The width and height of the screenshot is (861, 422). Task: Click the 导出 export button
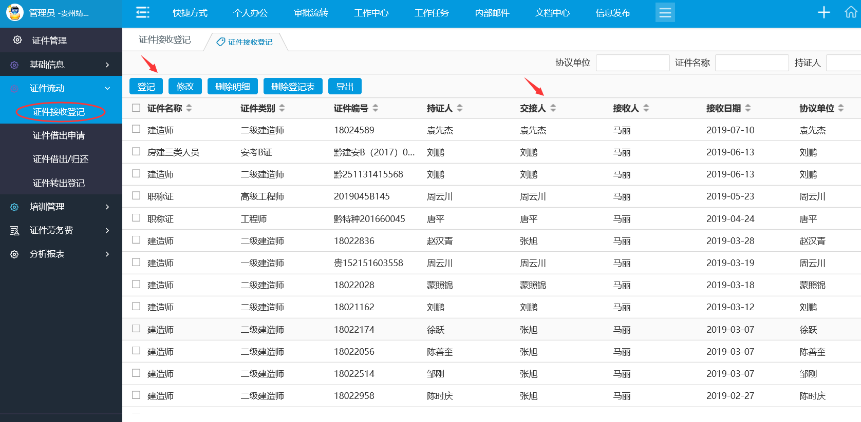click(x=345, y=87)
